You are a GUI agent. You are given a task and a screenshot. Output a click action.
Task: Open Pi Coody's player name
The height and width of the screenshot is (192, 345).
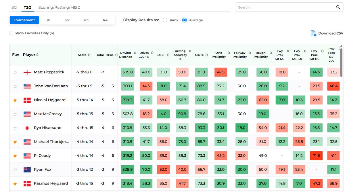click(x=42, y=155)
